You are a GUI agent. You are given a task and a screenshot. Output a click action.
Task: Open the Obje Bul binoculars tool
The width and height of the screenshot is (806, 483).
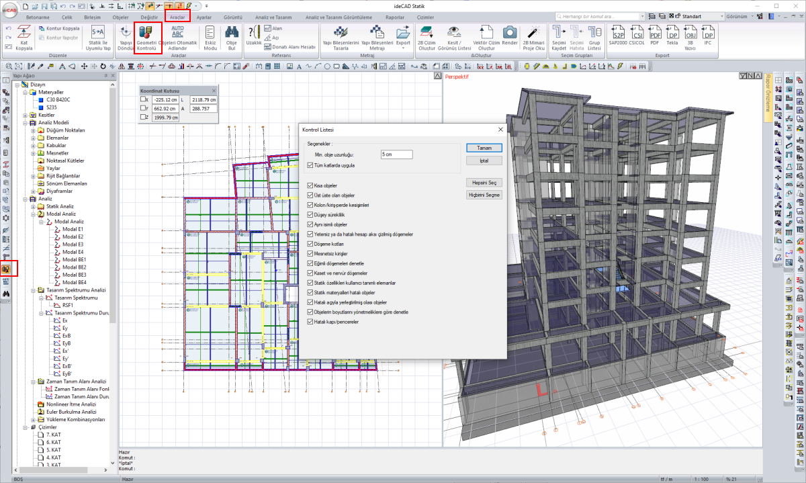pos(232,33)
